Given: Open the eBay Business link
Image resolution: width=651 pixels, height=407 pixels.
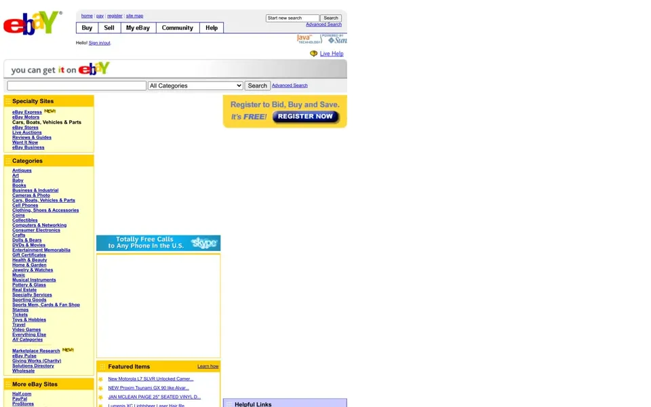Looking at the screenshot, I should point(28,147).
